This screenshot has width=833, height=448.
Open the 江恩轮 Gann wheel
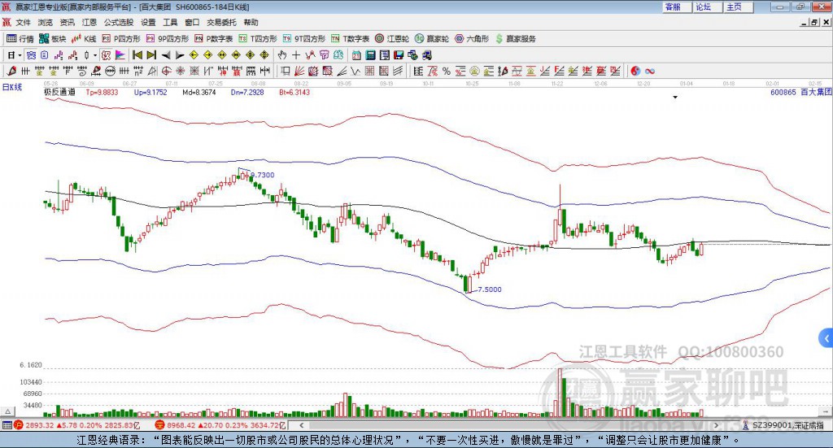click(392, 39)
